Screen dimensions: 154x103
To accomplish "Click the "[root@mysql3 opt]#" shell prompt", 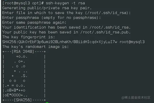I will click(21, 3).
